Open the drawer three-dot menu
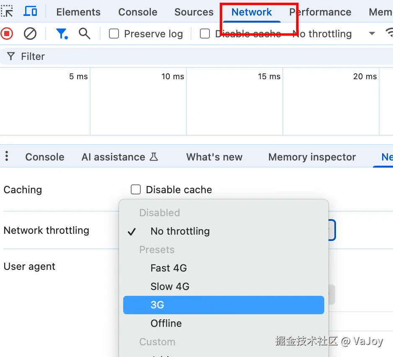Screen dimensions: 393x357 click(x=7, y=157)
